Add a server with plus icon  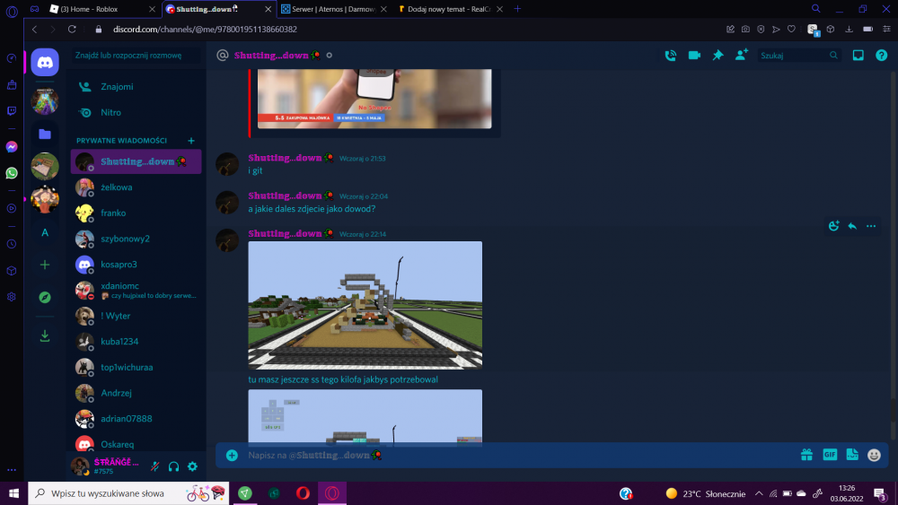45,265
